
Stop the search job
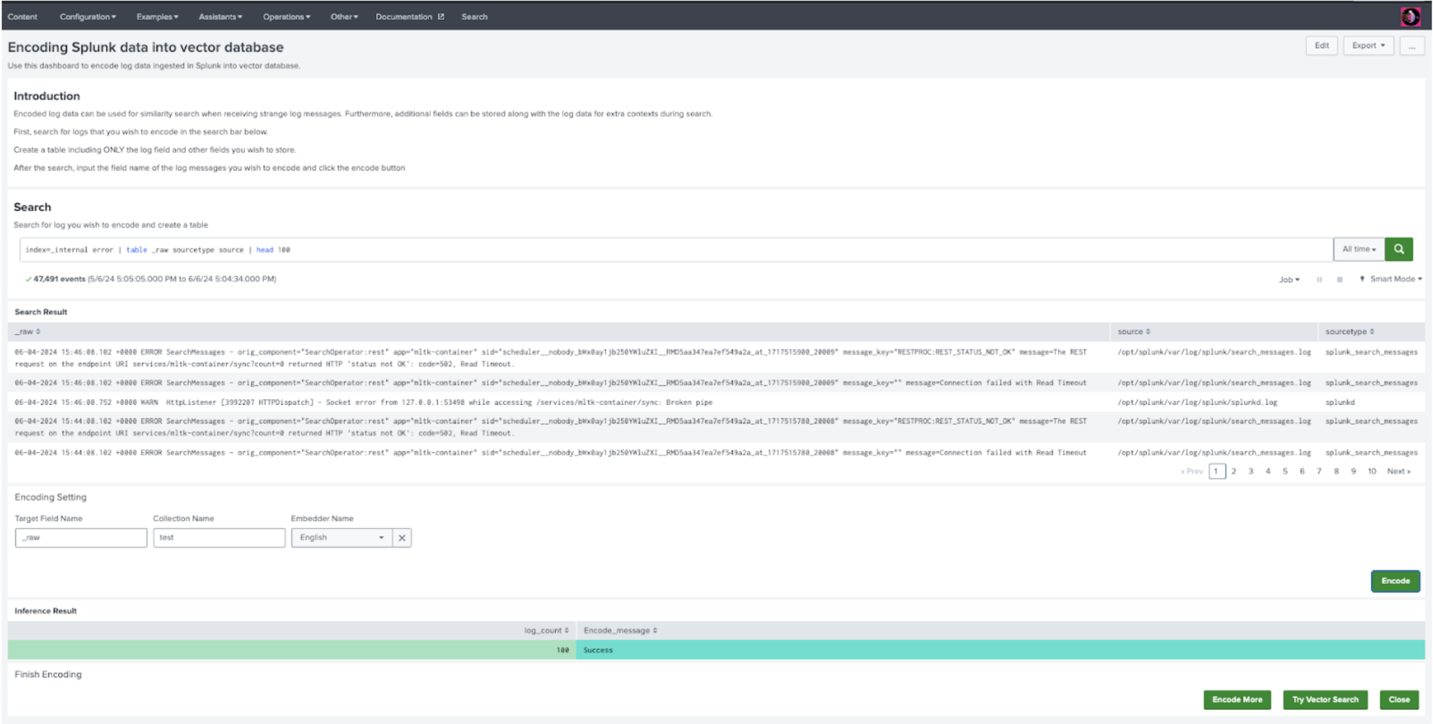[1340, 280]
